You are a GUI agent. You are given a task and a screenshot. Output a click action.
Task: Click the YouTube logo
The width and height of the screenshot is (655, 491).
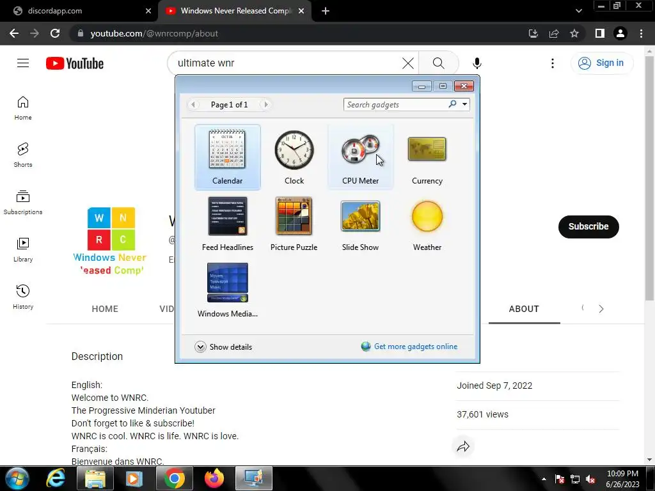point(75,63)
